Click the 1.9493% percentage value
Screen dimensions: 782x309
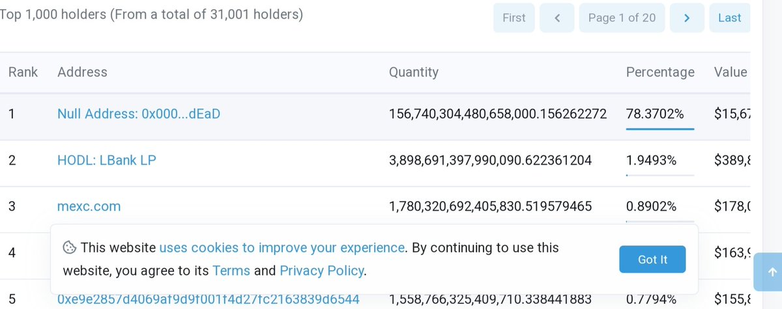[x=652, y=160]
